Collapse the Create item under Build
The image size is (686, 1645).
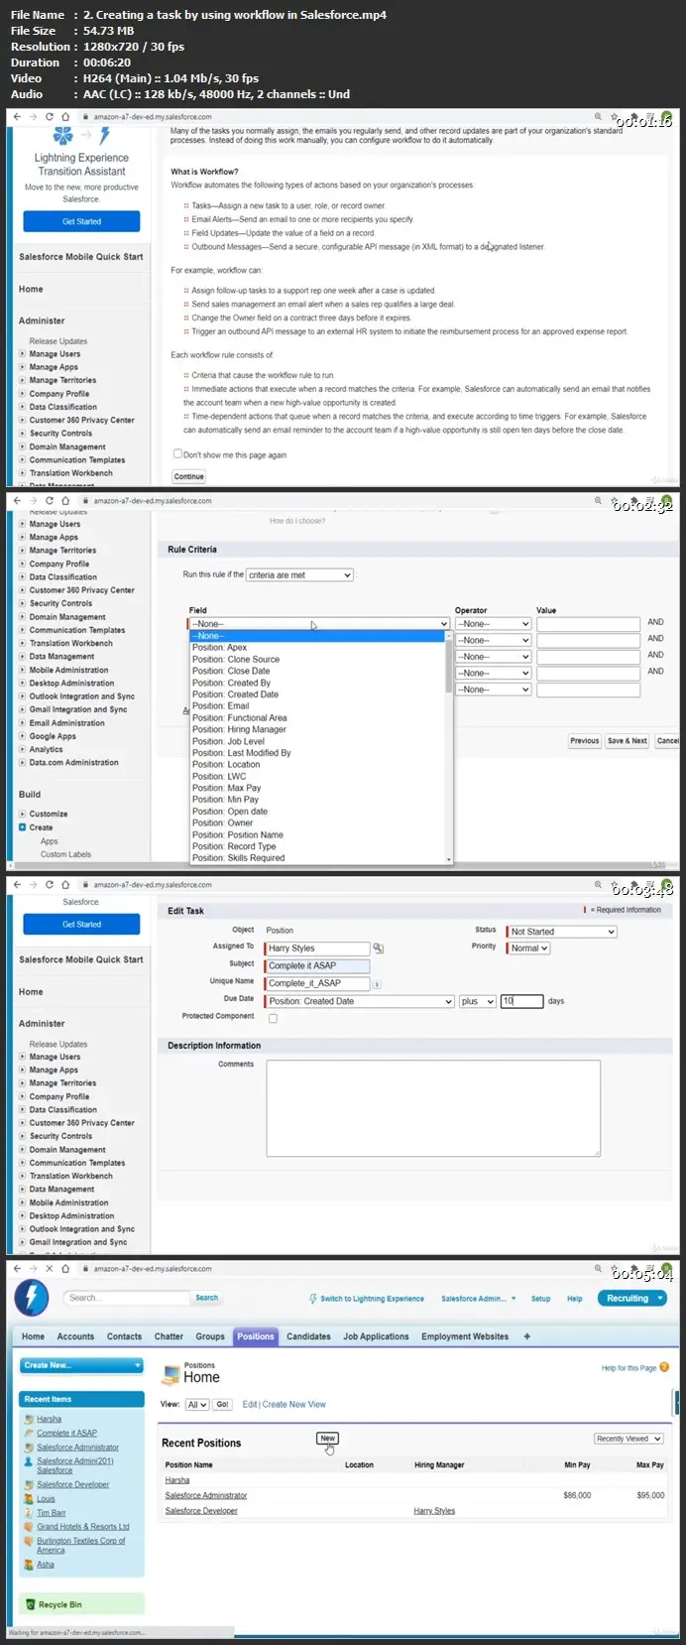(x=23, y=827)
